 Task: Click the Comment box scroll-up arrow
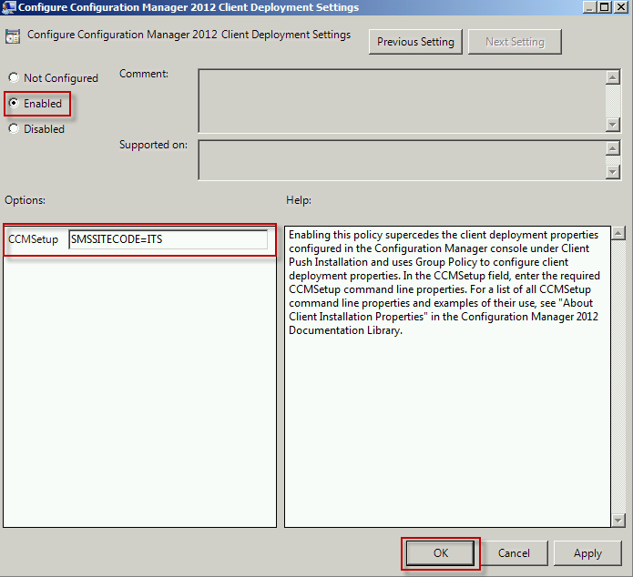[613, 77]
